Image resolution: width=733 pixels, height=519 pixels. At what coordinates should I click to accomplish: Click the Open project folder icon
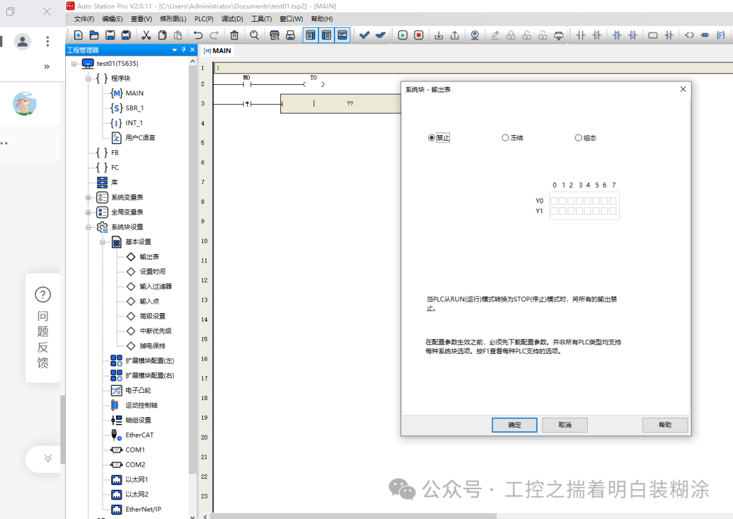94,35
